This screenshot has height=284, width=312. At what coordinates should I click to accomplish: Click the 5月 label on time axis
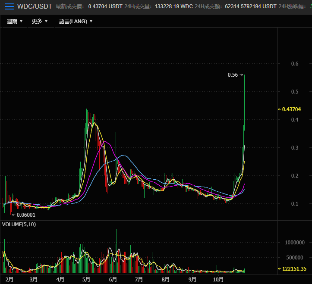pyautogui.click(x=86, y=279)
